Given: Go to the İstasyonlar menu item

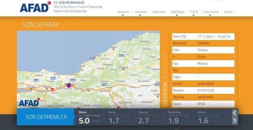Looking at the screenshot, I should coord(159,12).
